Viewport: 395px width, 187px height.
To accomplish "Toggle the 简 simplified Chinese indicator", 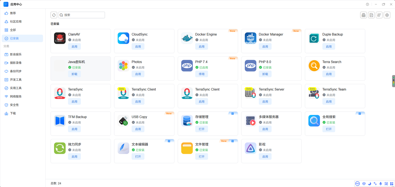I will click(x=386, y=184).
